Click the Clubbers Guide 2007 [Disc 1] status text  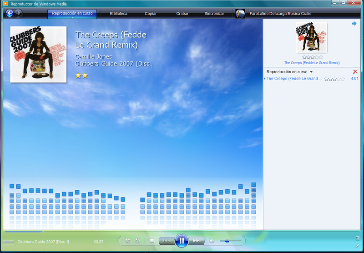click(43, 242)
